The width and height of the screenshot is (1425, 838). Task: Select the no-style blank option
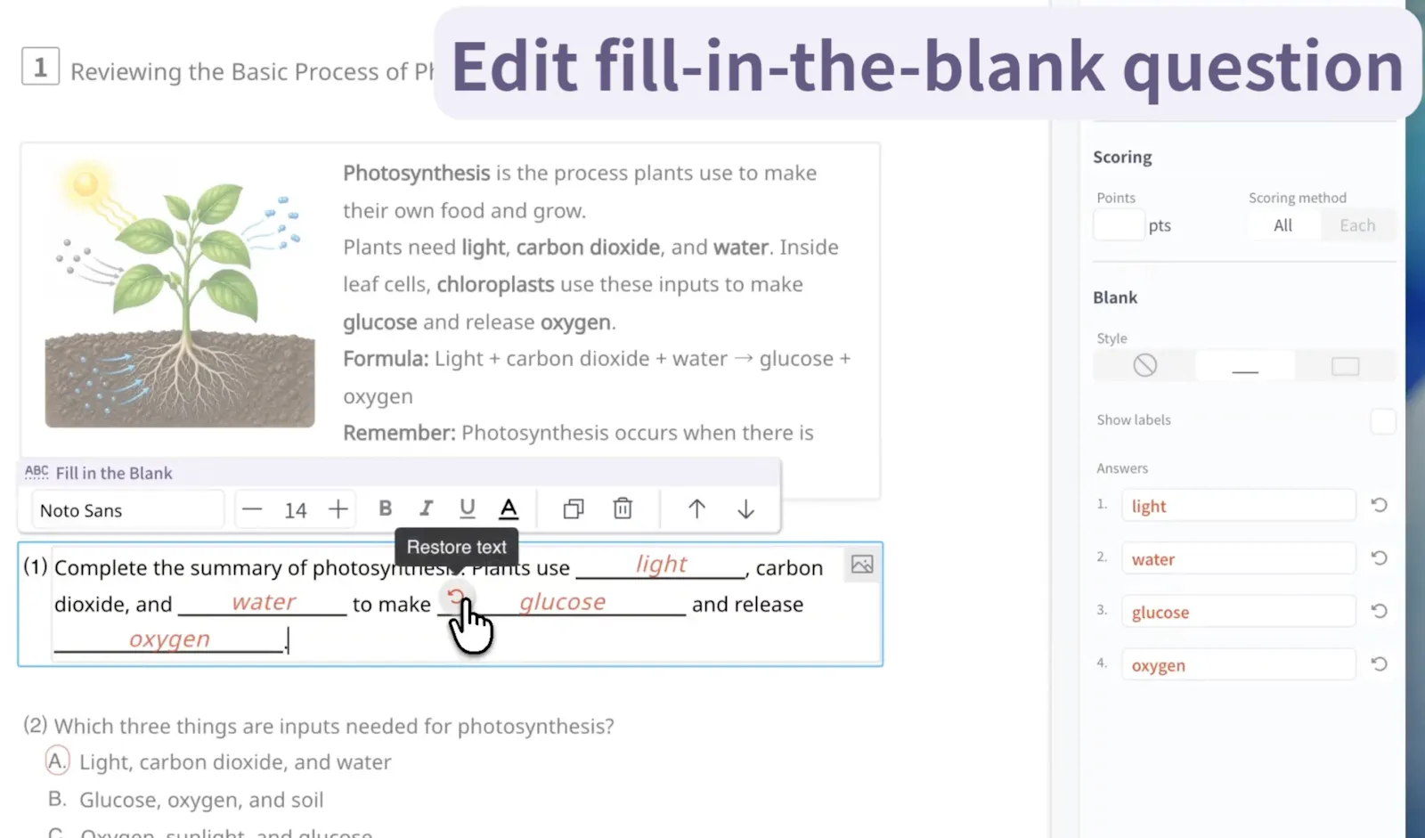(x=1144, y=365)
